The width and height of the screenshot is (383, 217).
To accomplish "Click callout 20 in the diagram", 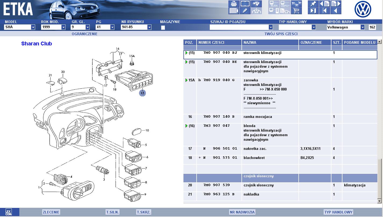I will click(63, 72).
